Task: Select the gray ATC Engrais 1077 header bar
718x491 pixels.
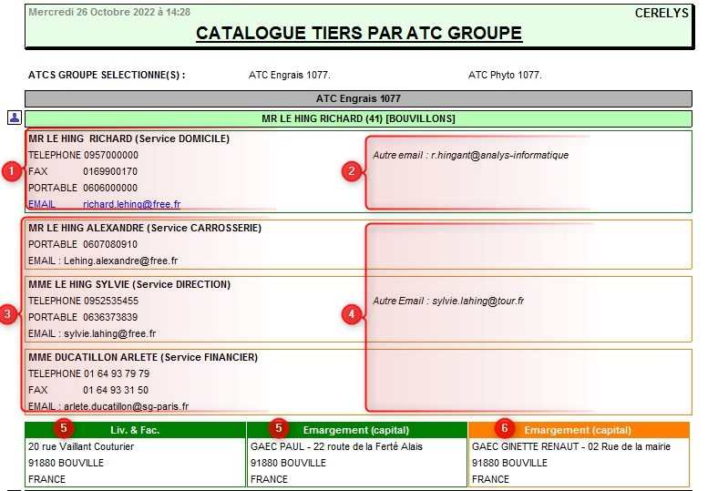Action: click(x=358, y=98)
